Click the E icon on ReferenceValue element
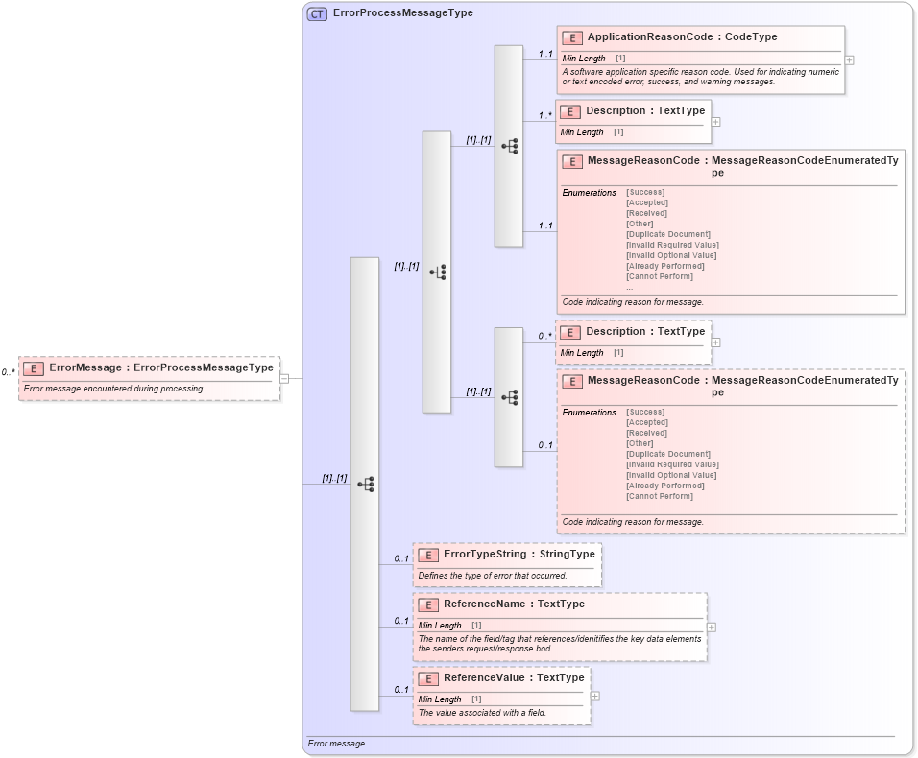Screen dimensions: 918x758 point(429,678)
